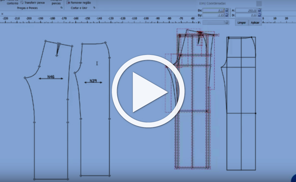Toggle the lock icon beside Dy field
The width and height of the screenshot is (296, 182).
[x=227, y=15]
